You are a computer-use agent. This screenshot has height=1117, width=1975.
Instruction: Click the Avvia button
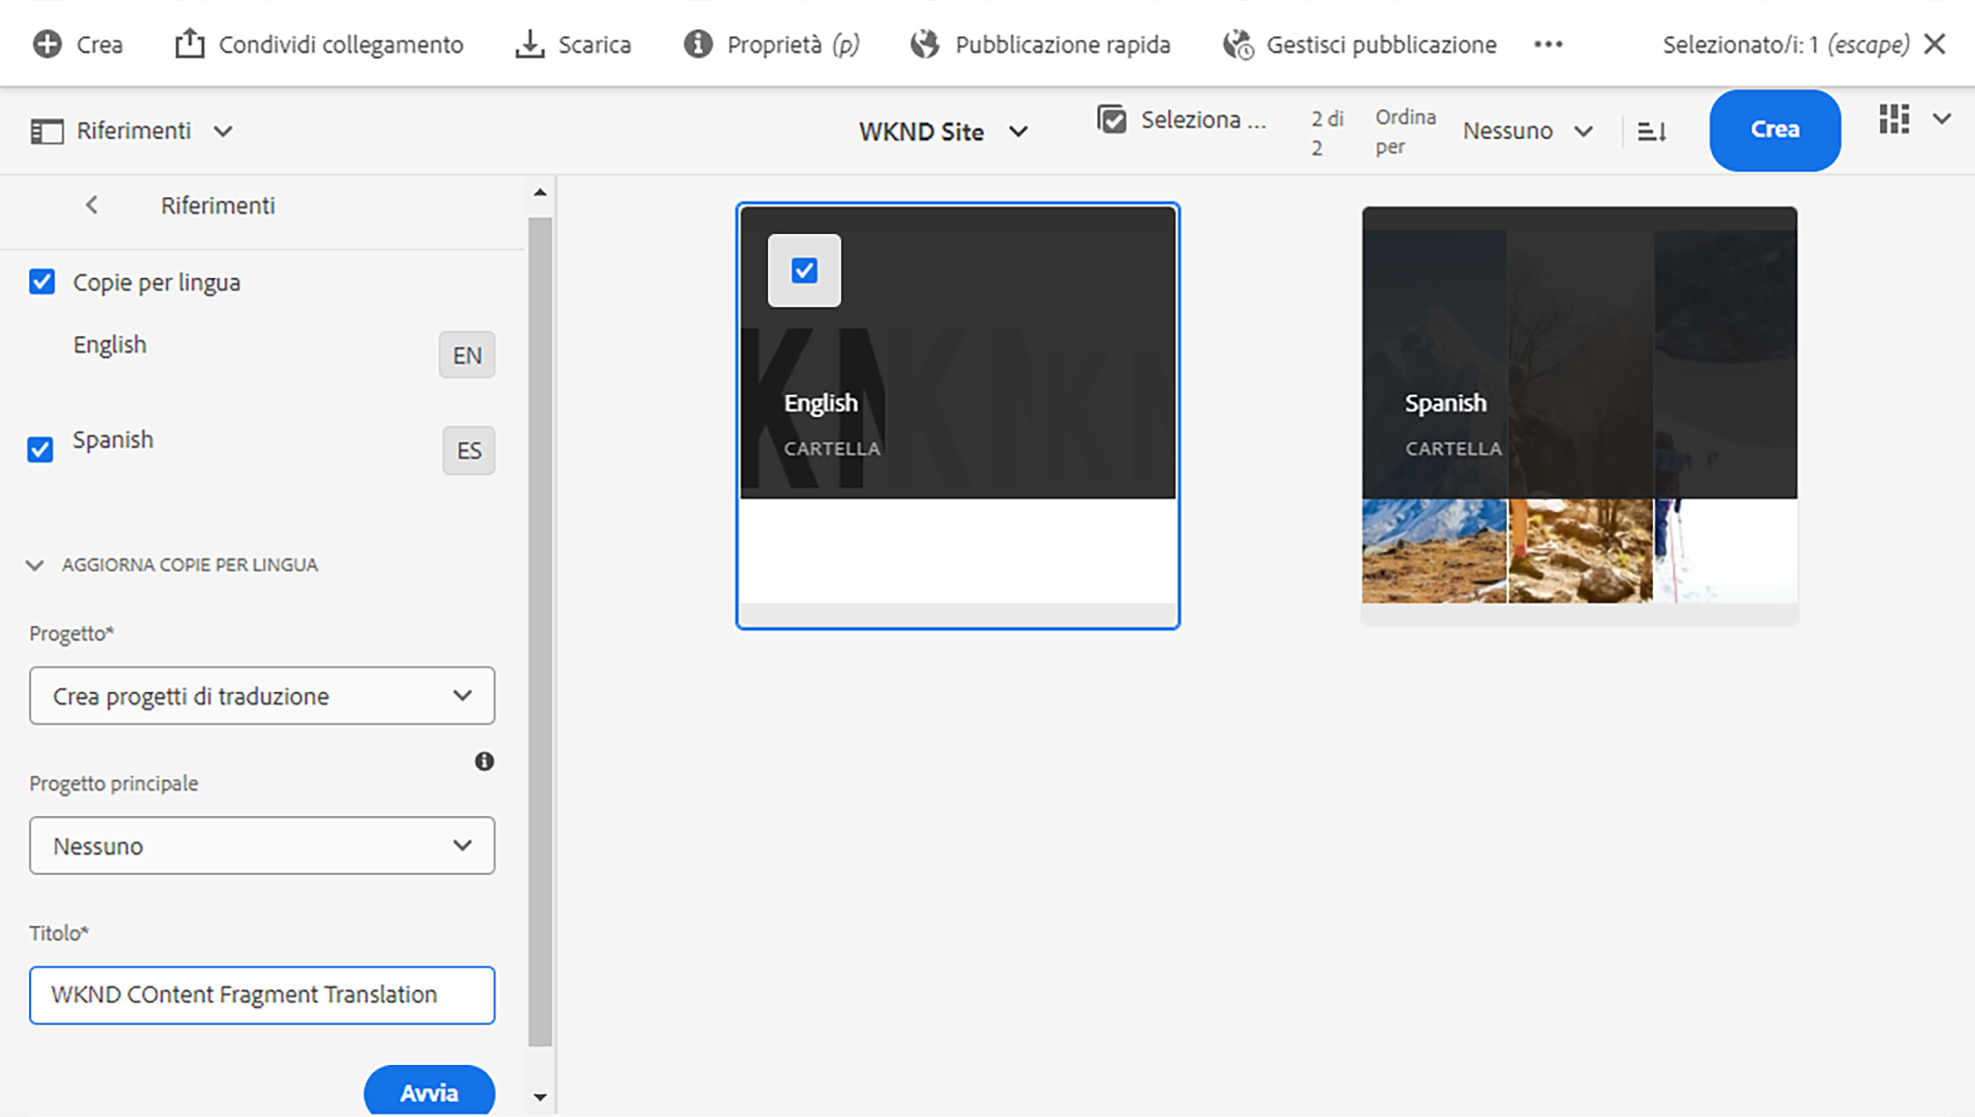pos(429,1091)
